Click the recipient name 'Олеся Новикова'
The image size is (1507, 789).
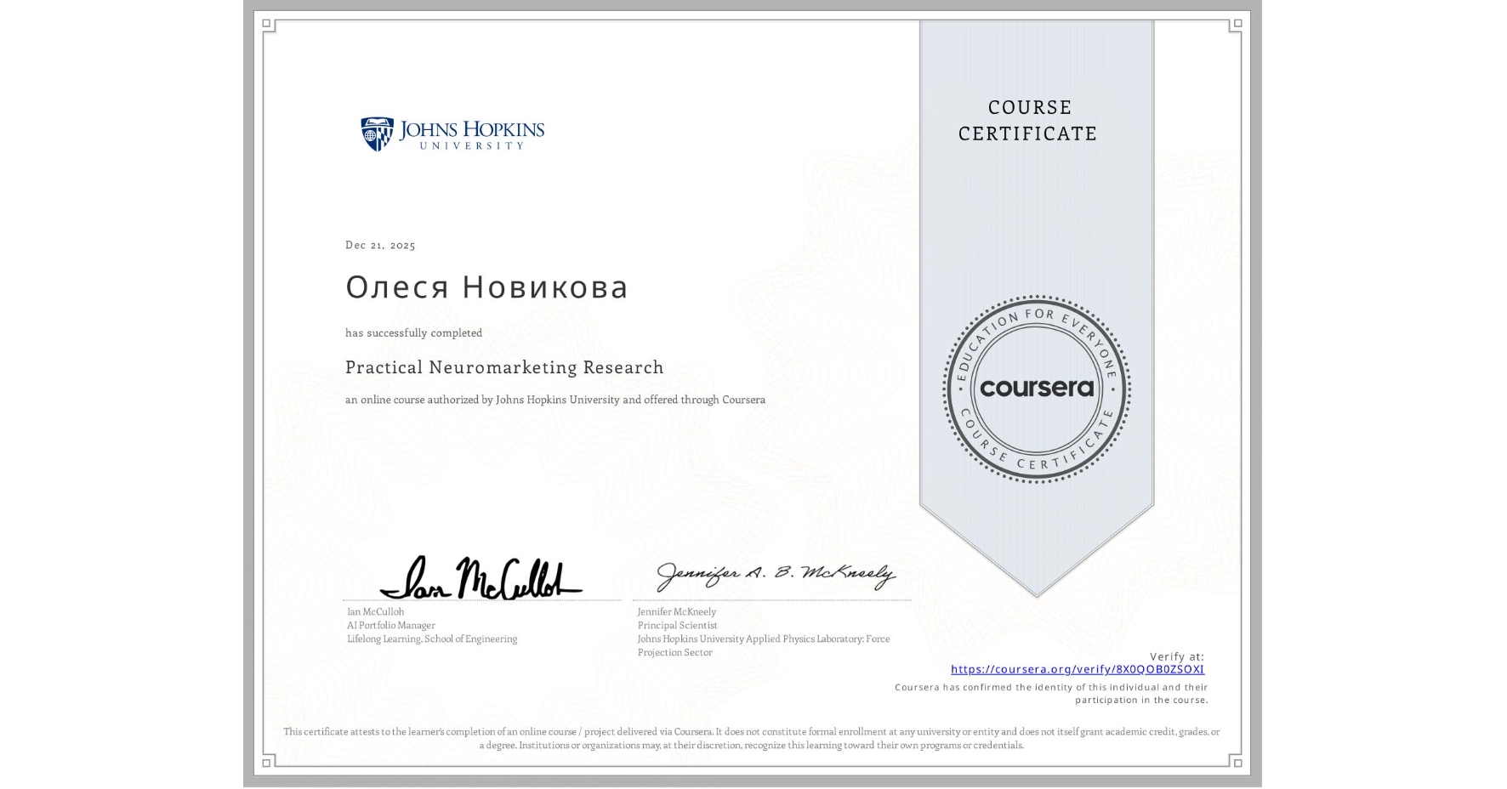pyautogui.click(x=486, y=287)
